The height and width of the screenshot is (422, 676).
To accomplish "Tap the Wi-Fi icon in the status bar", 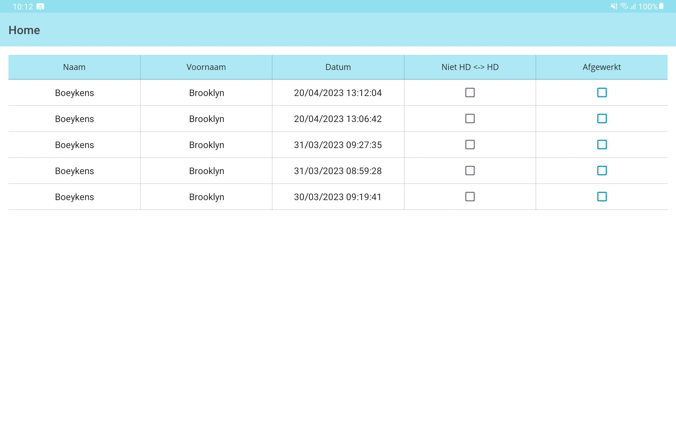I will pos(624,6).
